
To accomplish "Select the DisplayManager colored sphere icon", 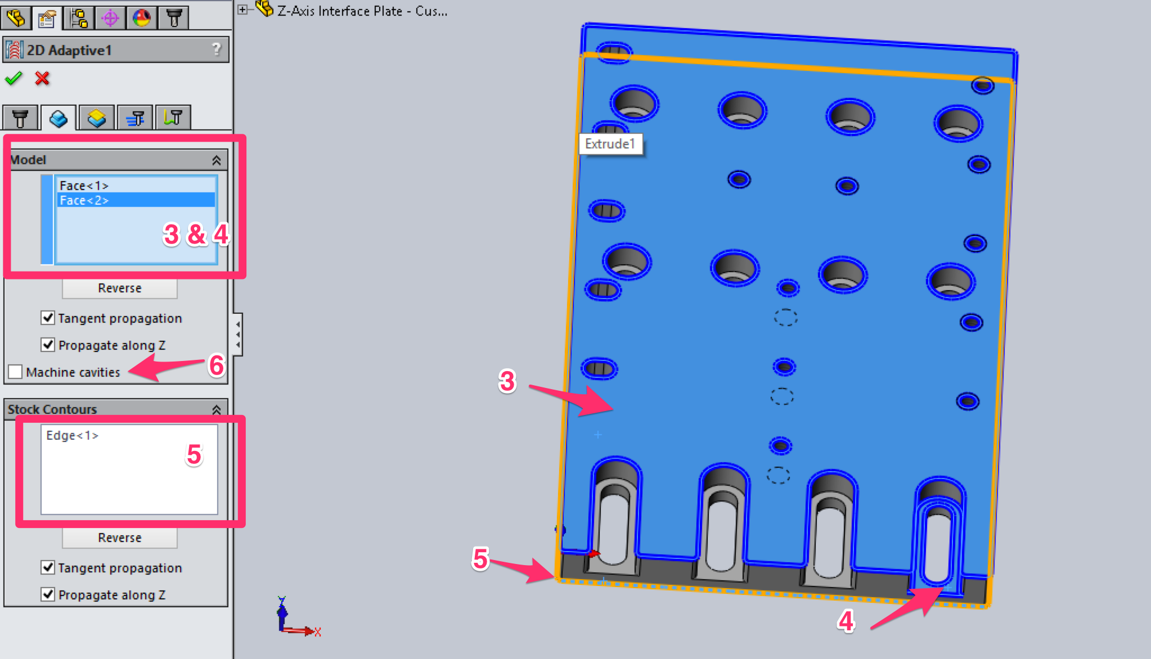I will point(142,17).
